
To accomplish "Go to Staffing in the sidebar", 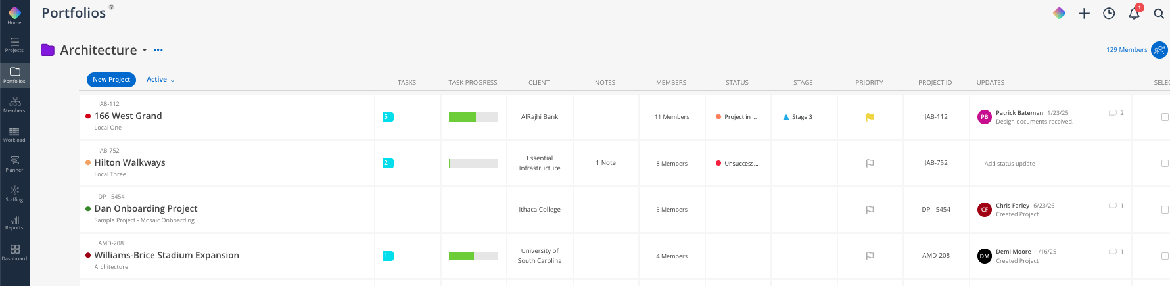I will 14,194.
